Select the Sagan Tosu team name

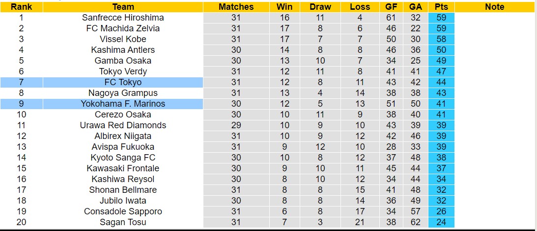point(123,222)
